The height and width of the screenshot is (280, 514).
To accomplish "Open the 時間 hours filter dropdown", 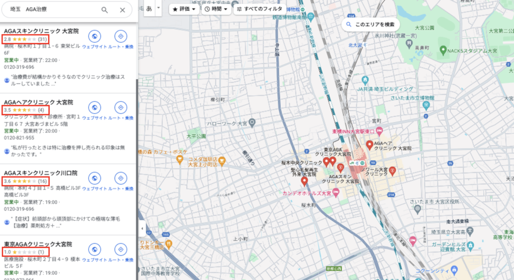I will pyautogui.click(x=216, y=9).
